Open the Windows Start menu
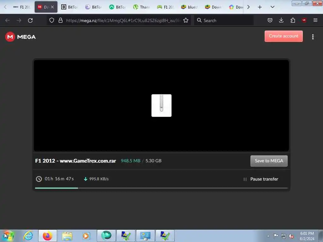 pos(8,236)
